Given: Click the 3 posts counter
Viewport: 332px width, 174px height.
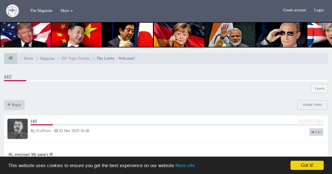Looking at the screenshot, I should (320, 88).
